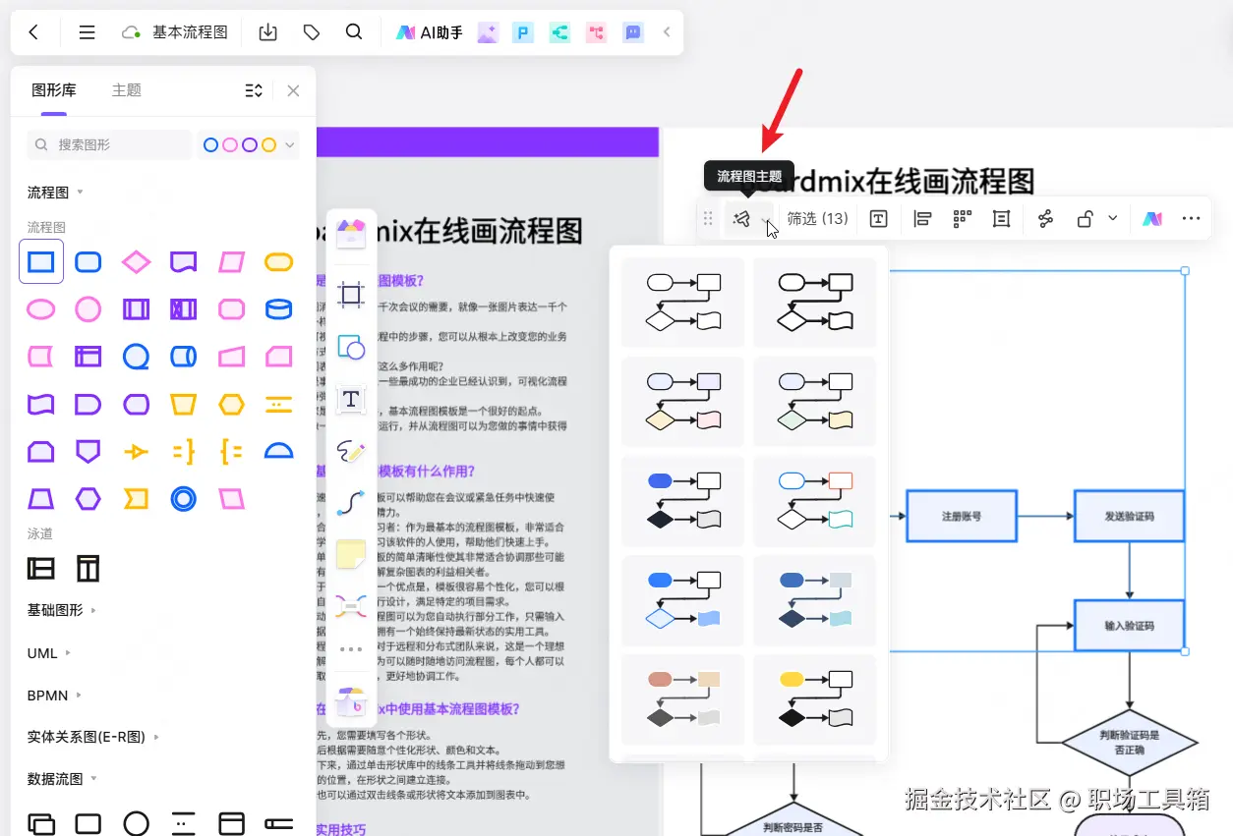Screen dimensions: 1233x836
Task: Focus the 搜索图形 search field
Action: (109, 144)
